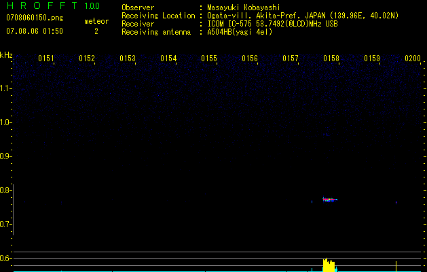
Task: Click the HROFFT 1.0.0 title text
Action: (53, 5)
